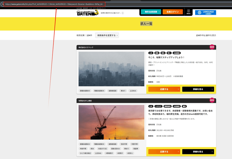Click #現場男子 hashtag tag
Viewport: 232px width, 159px height.
coord(109,153)
